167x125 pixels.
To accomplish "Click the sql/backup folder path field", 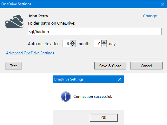I will [95, 32].
